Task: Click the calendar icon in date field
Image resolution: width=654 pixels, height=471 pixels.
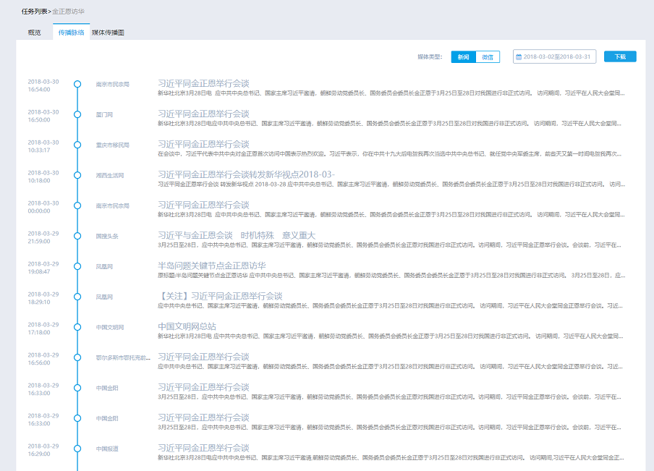Action: click(519, 56)
